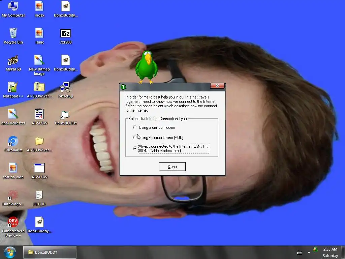Open BonziBuddy icon beside New Bitmap Image
This screenshot has height=259, width=345.
coord(66,63)
